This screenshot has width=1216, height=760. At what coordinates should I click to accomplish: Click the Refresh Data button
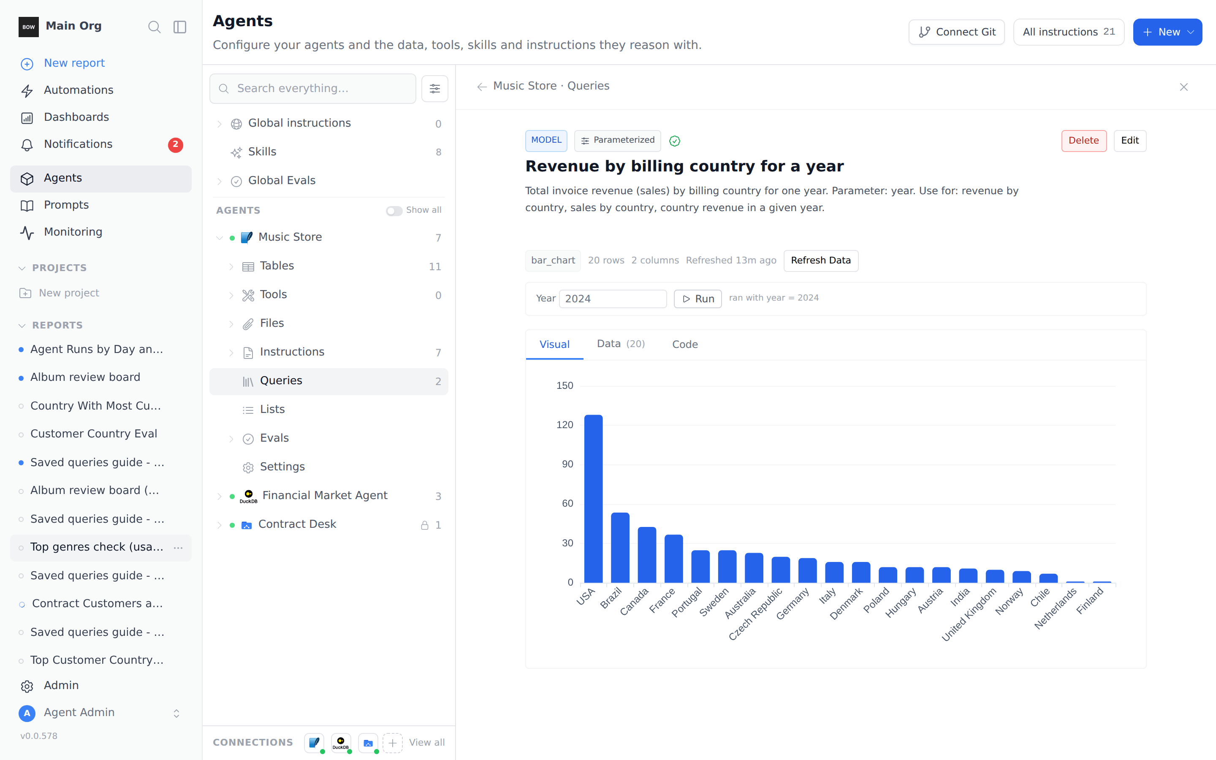point(820,261)
